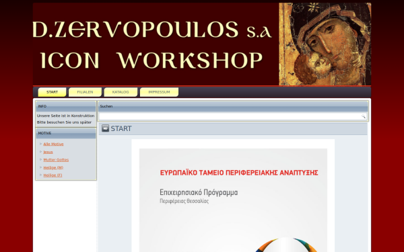
Task: Click the D.ZERVOPOULOS S.A Icon Workshop banner
Action: (x=156, y=44)
